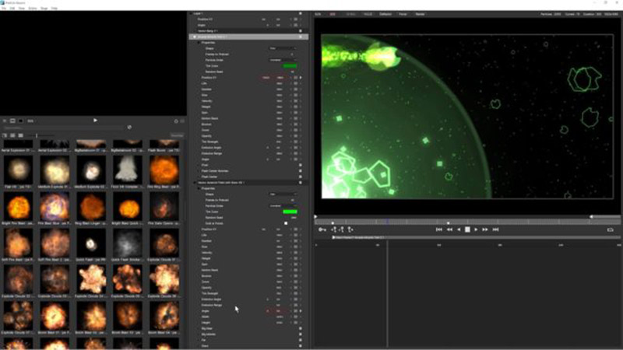Play the emitter library preview

[95, 121]
